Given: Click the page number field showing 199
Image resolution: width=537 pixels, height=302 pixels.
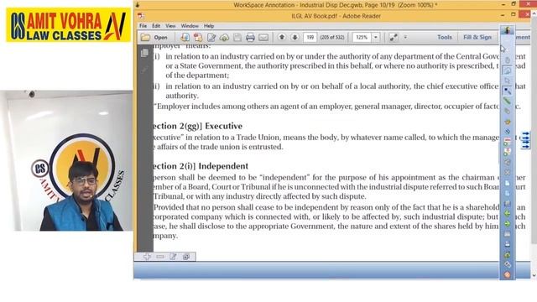Looking at the screenshot, I should coord(310,37).
